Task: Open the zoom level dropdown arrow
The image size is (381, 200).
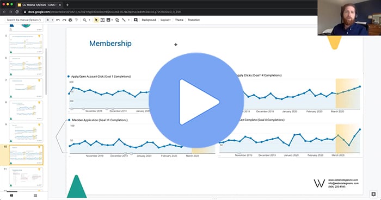Action: pyautogui.click(x=89, y=20)
